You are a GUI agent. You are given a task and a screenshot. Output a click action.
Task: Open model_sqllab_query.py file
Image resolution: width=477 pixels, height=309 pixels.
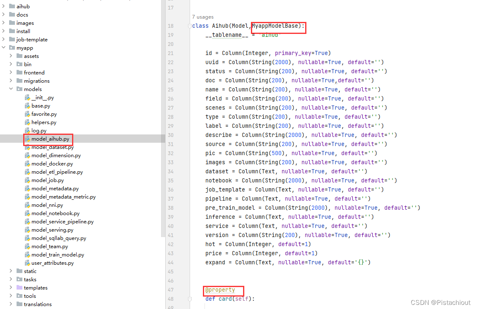59,238
